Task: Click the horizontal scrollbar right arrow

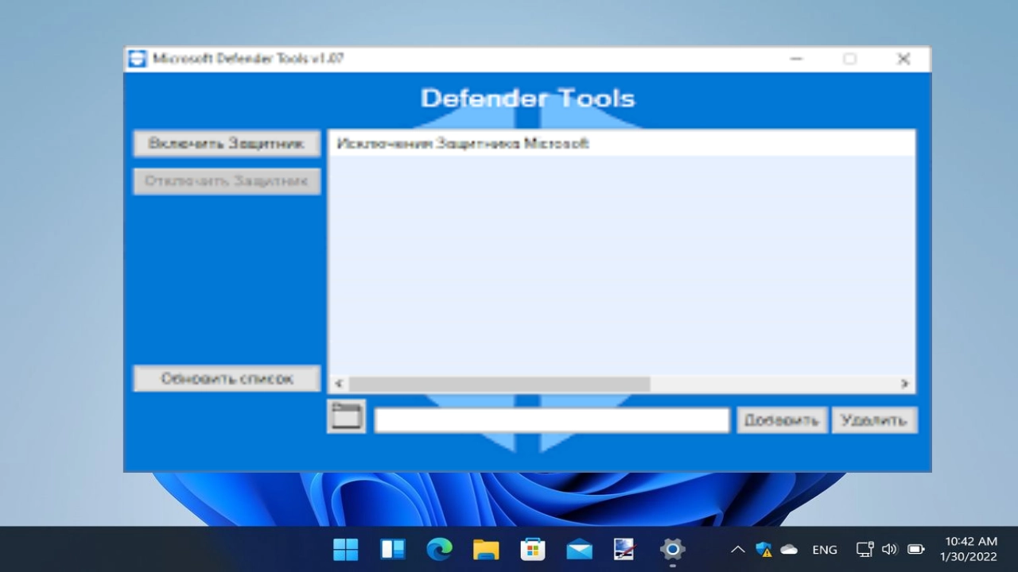Action: tap(904, 384)
